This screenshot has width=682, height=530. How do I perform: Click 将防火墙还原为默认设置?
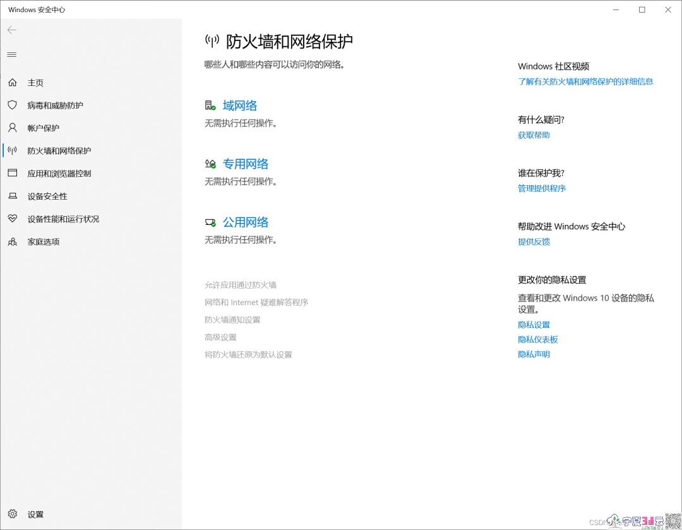[x=248, y=354]
